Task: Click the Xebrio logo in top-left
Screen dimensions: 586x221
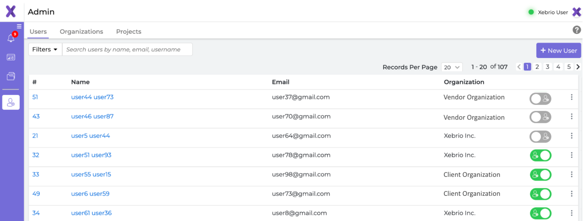Action: click(x=11, y=11)
